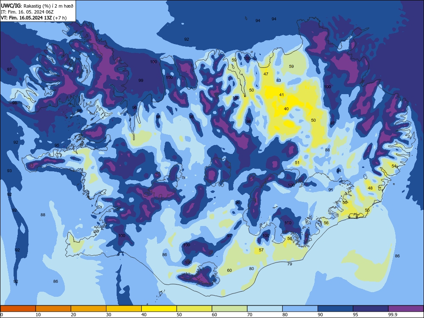The width and height of the screenshot is (424, 318).
Task: Click the orange 10–20 legend swatch
Action: (53, 309)
